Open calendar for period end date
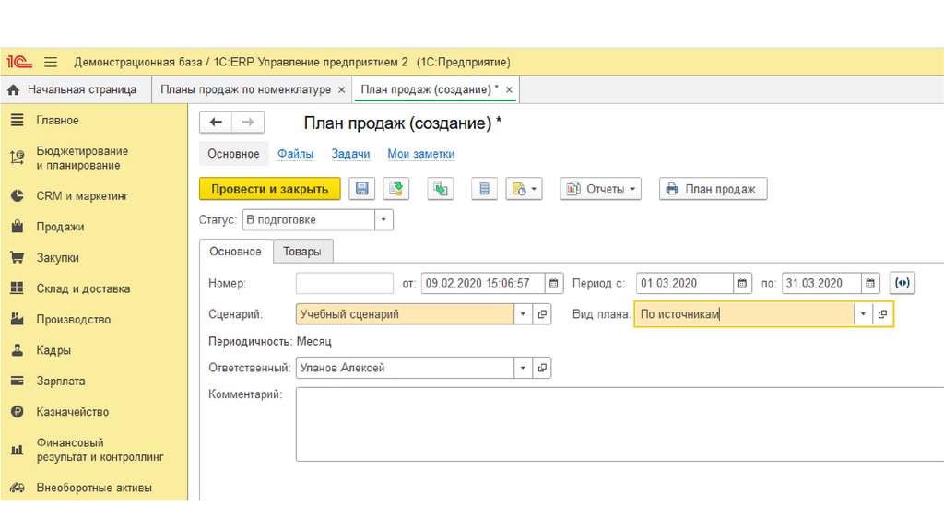This screenshot has height=529, width=944. (x=870, y=283)
